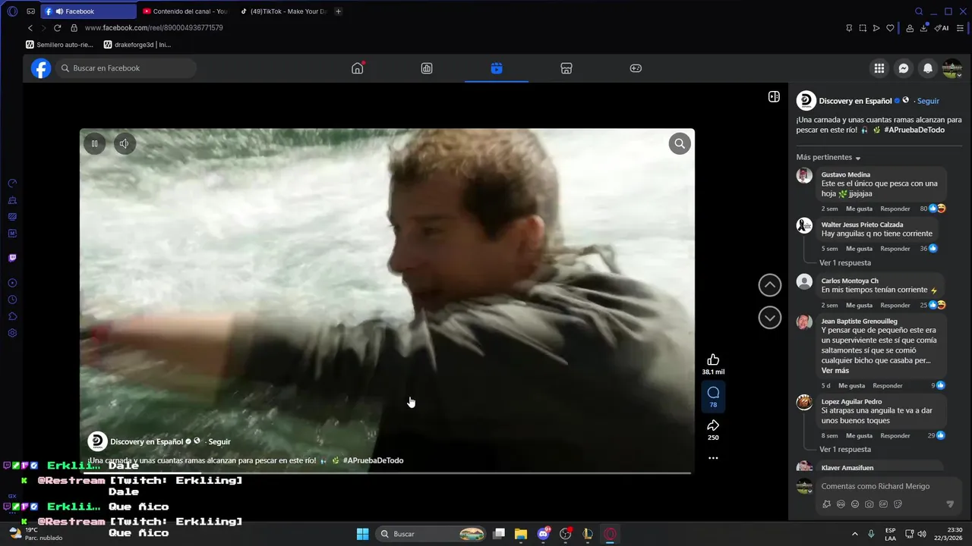Viewport: 972px width, 546px height.
Task: Open File Explorer from taskbar
Action: coord(521,534)
